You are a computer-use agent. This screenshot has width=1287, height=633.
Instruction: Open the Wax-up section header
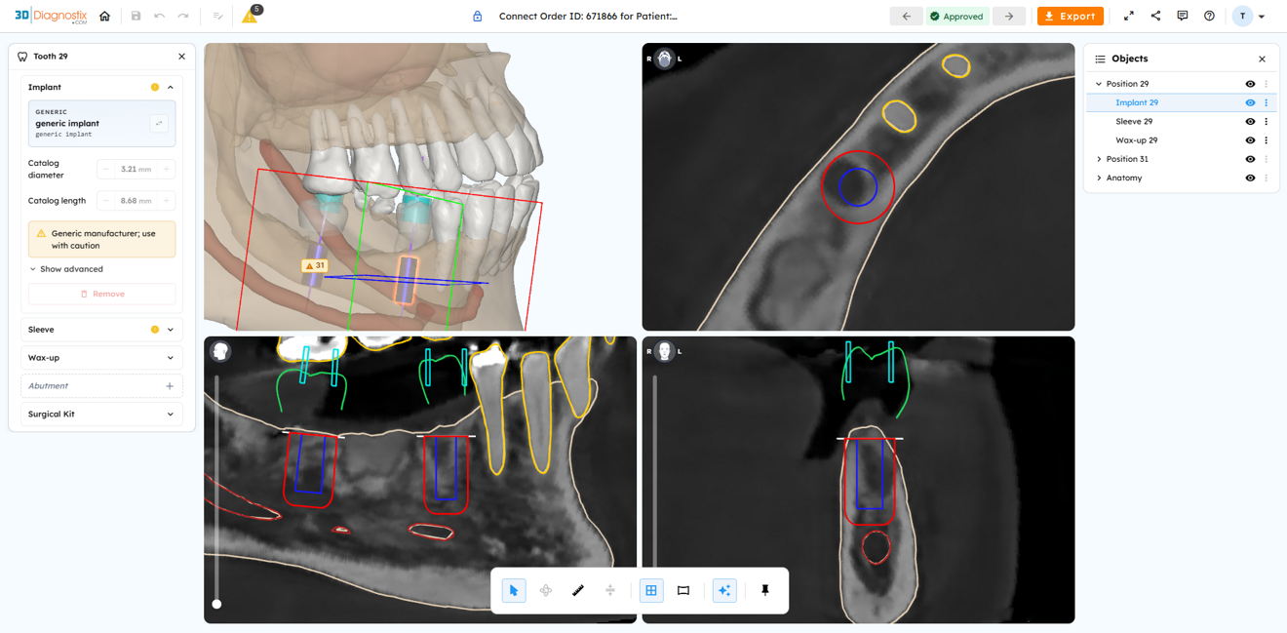[101, 358]
